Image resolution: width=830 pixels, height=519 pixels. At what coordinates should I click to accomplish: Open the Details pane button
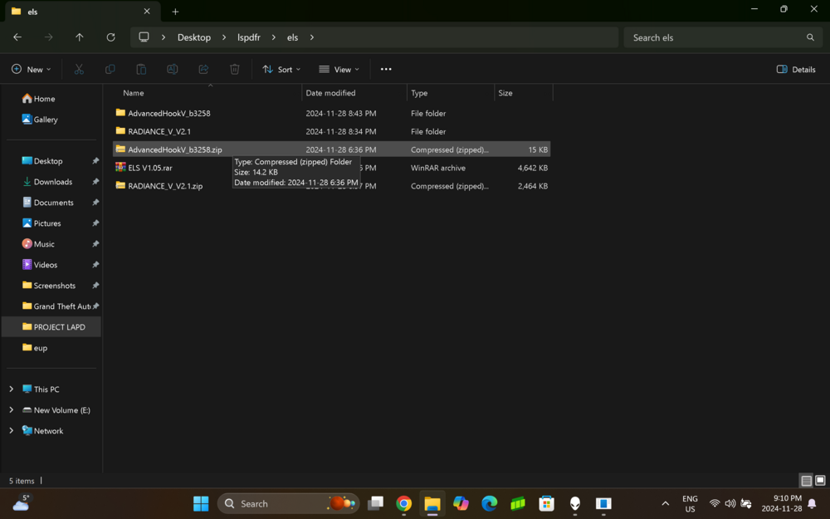[794, 69]
